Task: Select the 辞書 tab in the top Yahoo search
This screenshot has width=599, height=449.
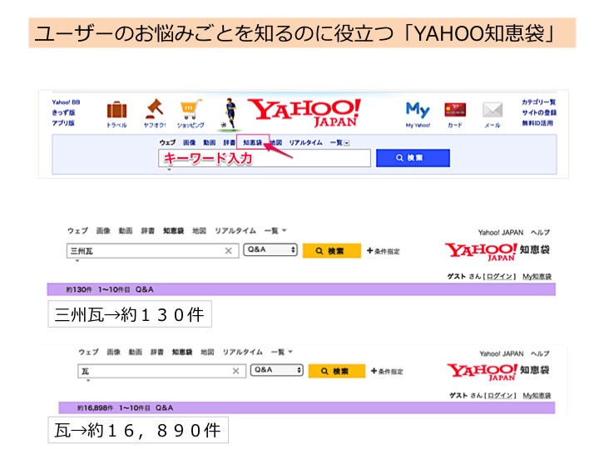Action: pos(230,142)
